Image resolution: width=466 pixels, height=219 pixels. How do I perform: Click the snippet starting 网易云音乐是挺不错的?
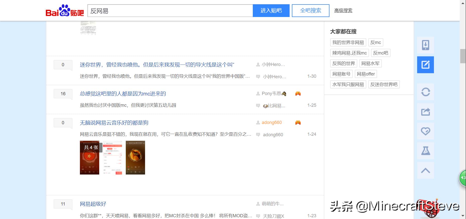click(166, 134)
